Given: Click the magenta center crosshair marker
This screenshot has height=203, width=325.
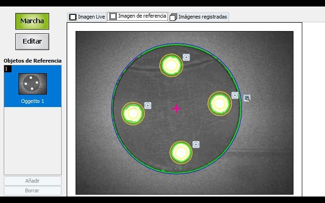Looking at the screenshot, I should [176, 108].
